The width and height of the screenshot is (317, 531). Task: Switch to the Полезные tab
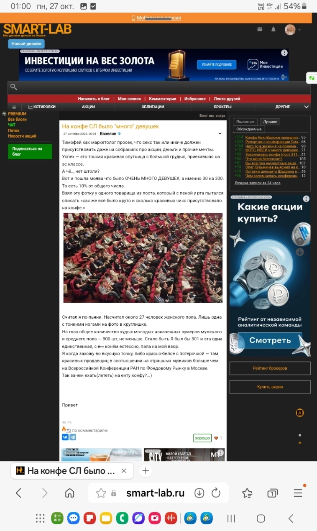245,122
